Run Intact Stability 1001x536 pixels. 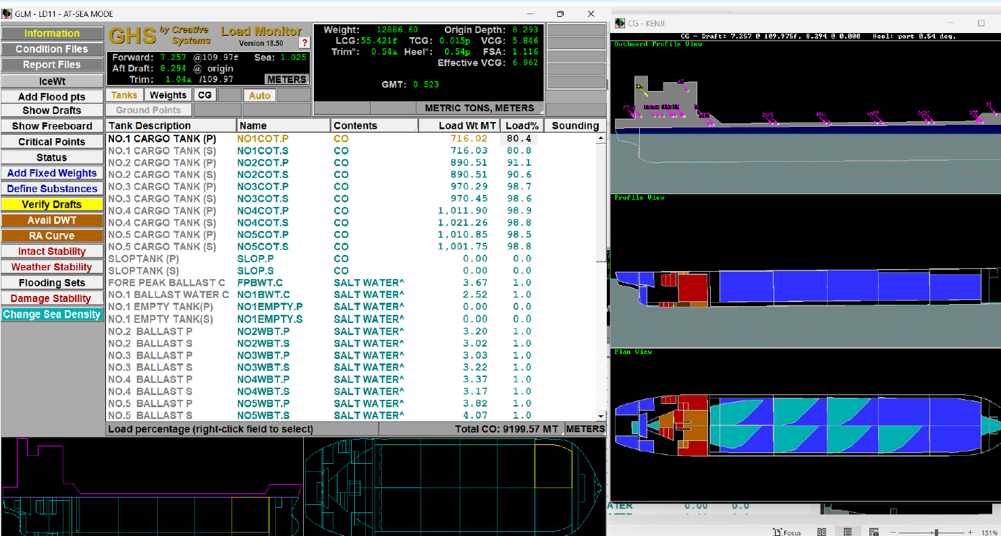tap(52, 251)
